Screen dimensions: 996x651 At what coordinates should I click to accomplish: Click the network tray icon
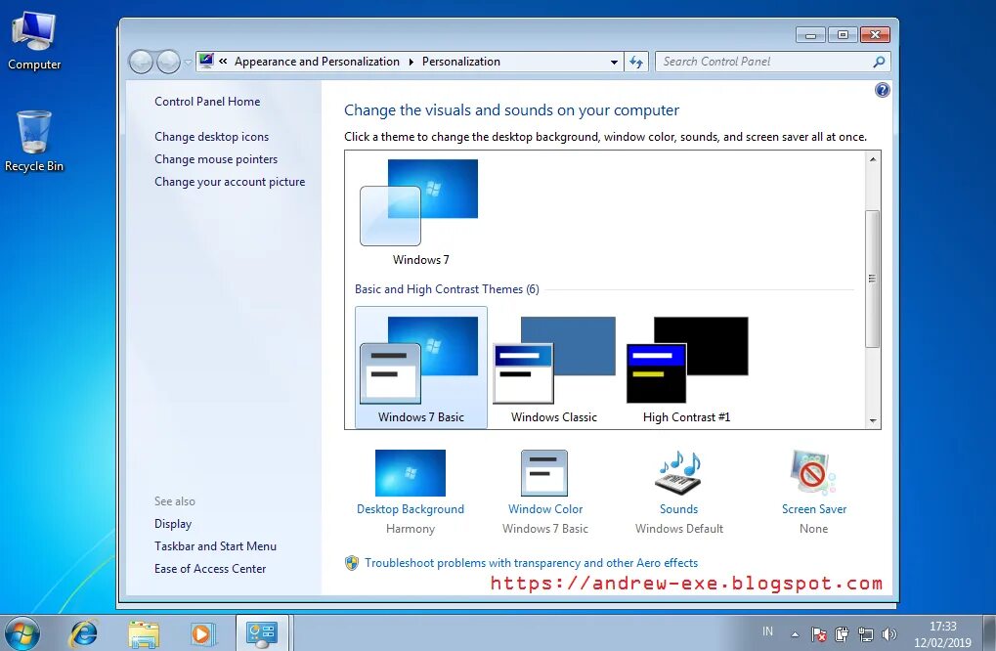(865, 633)
